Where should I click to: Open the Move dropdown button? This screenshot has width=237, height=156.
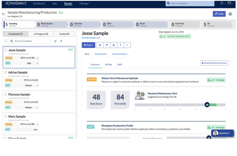pos(89,45)
